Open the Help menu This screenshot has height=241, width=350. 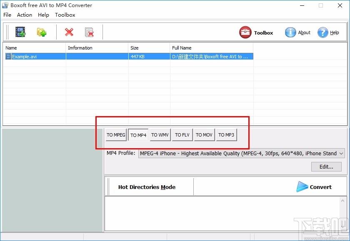pos(43,15)
